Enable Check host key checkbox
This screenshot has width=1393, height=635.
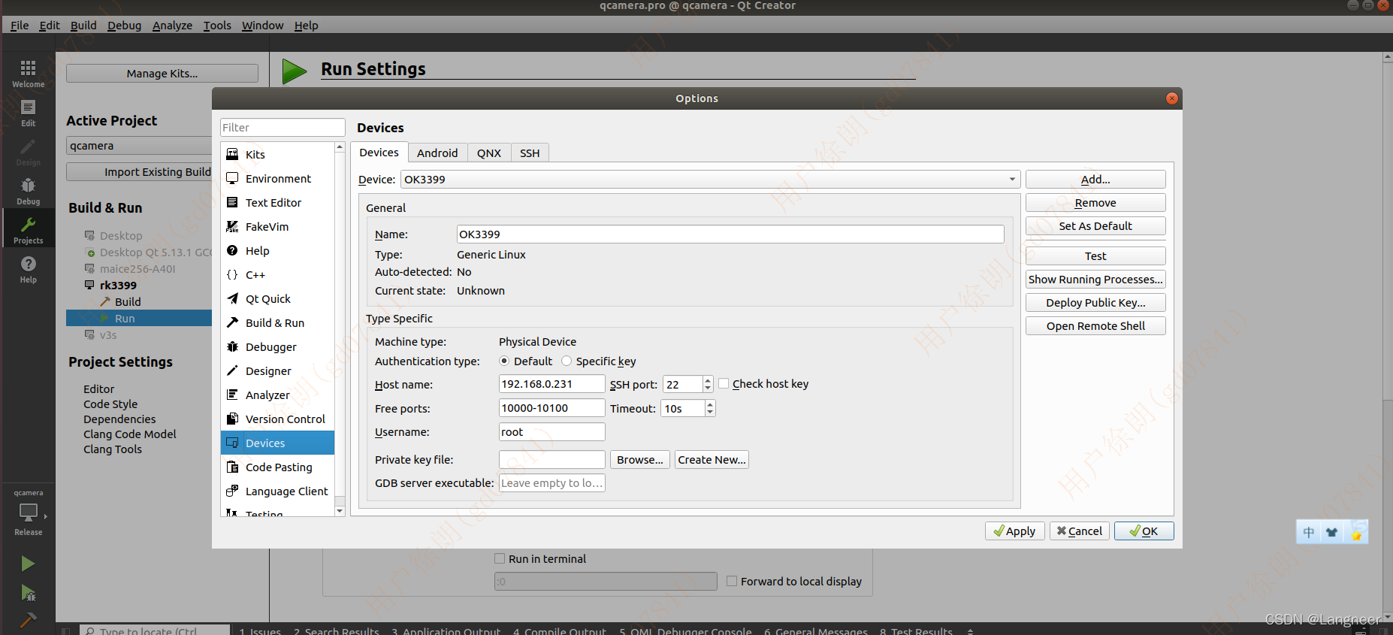click(724, 383)
